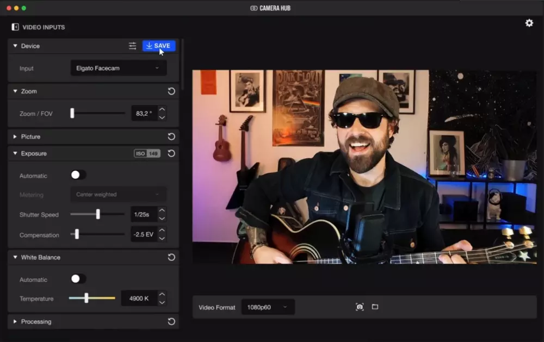544x342 pixels.
Task: Decrease Shutter Speed stepper arrow
Action: tap(162, 219)
